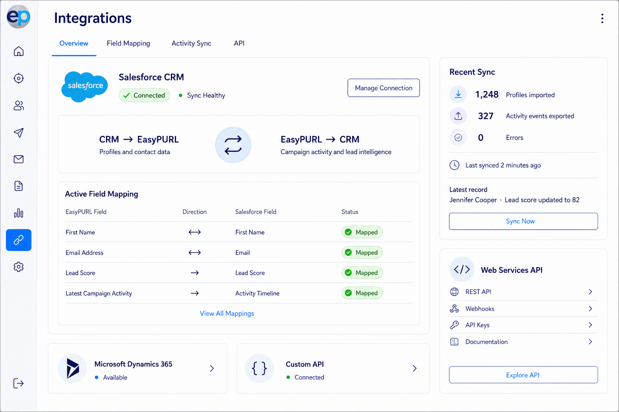This screenshot has width=619, height=412.
Task: Open the View All Mappings link
Action: 227,313
